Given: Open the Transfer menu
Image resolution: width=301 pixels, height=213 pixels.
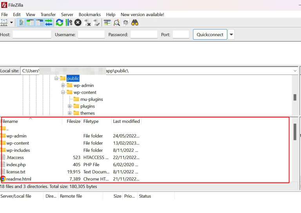Looking at the screenshot, I should tap(48, 15).
